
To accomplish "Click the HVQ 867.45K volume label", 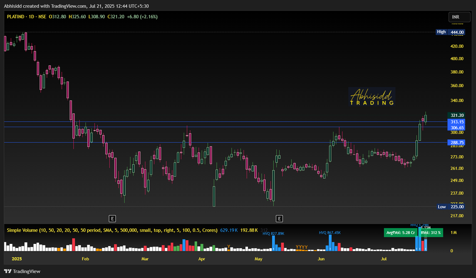I will click(330, 233).
